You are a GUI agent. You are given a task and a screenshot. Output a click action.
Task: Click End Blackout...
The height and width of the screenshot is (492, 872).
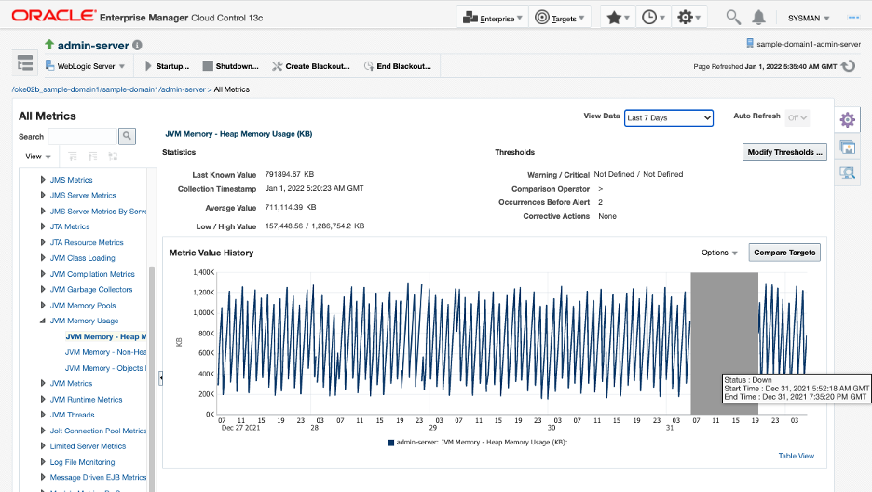[x=398, y=66]
